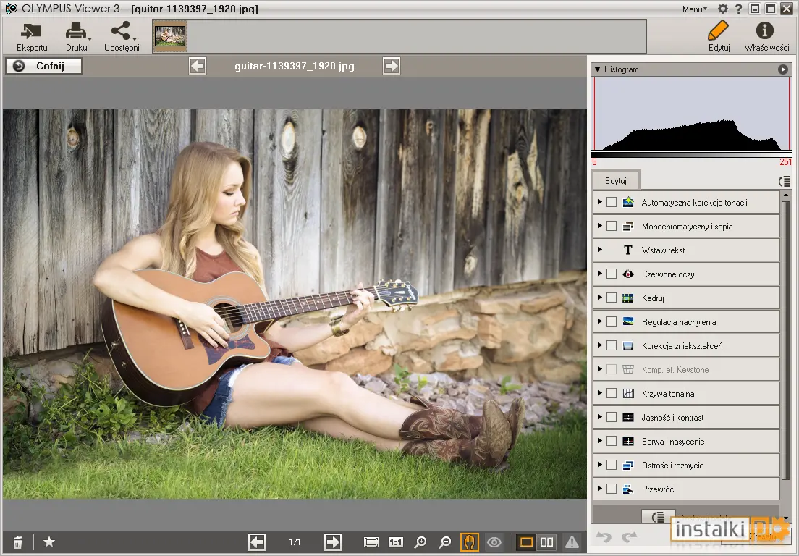This screenshot has width=799, height=556.
Task: Expand the Przewróć section
Action: (x=600, y=489)
